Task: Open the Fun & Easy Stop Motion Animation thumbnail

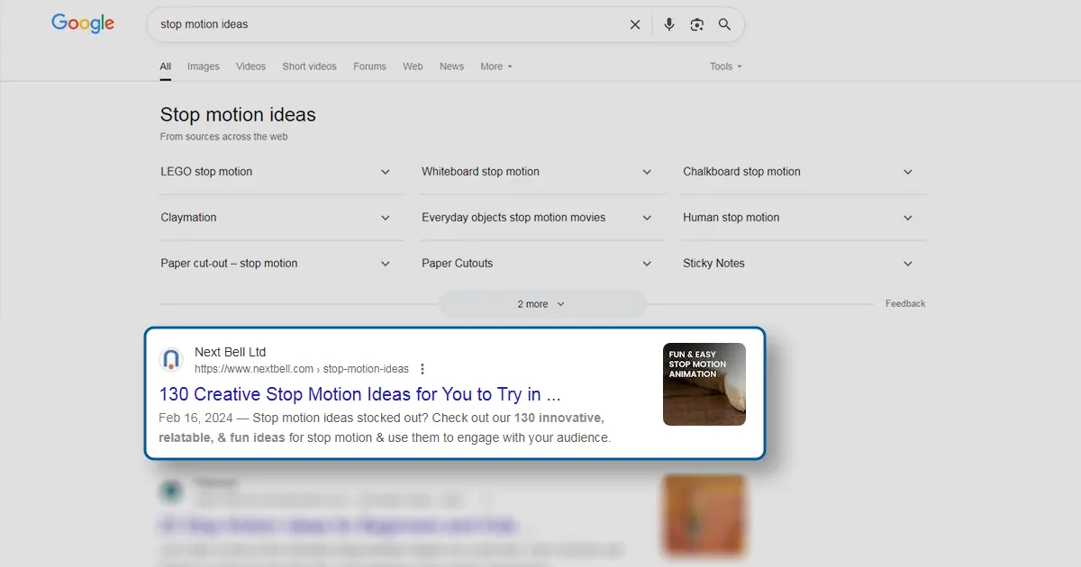Action: click(x=704, y=384)
